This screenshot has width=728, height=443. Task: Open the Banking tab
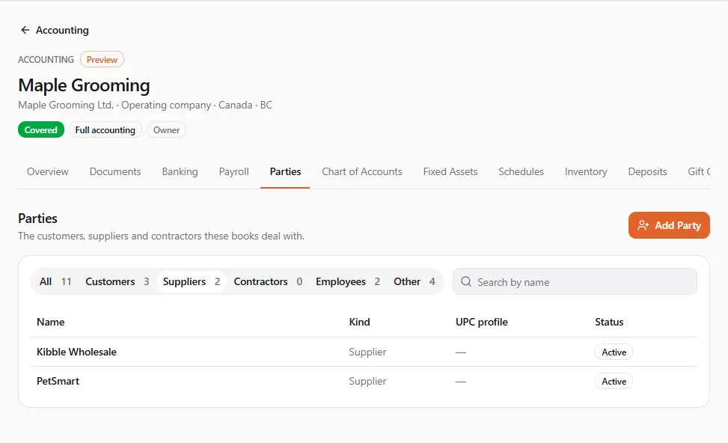(180, 172)
